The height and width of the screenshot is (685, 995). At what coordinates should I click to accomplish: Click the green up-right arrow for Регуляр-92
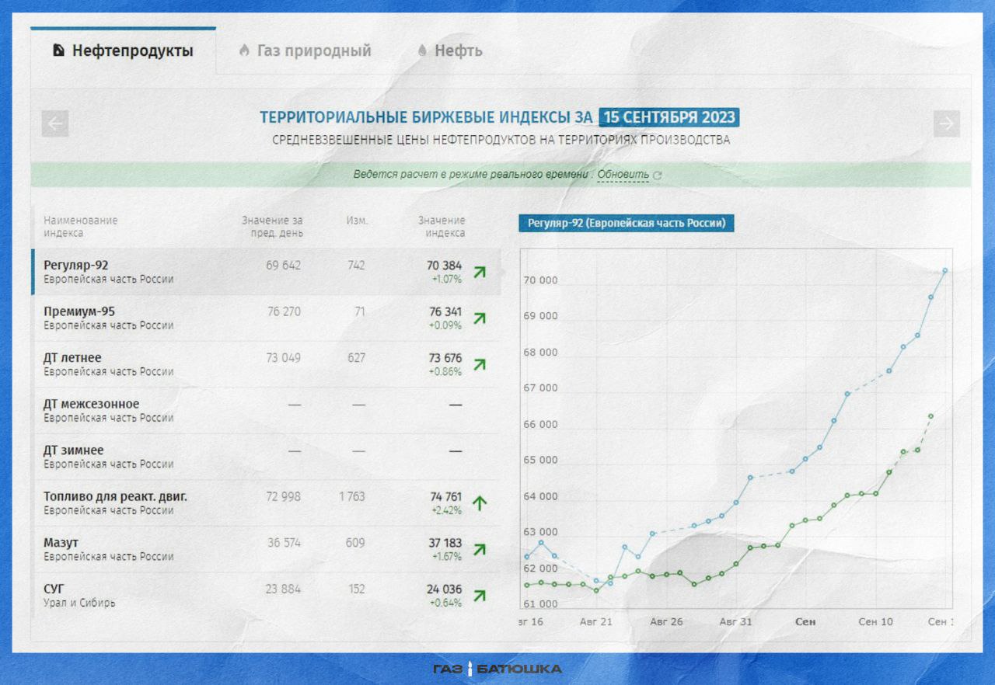pos(480,272)
